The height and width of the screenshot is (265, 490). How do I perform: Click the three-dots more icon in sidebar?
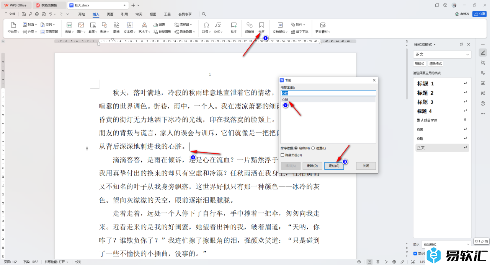(482, 114)
